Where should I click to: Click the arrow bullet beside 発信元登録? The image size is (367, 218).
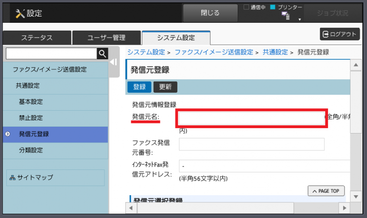(8, 134)
